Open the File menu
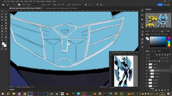 click(5, 1)
